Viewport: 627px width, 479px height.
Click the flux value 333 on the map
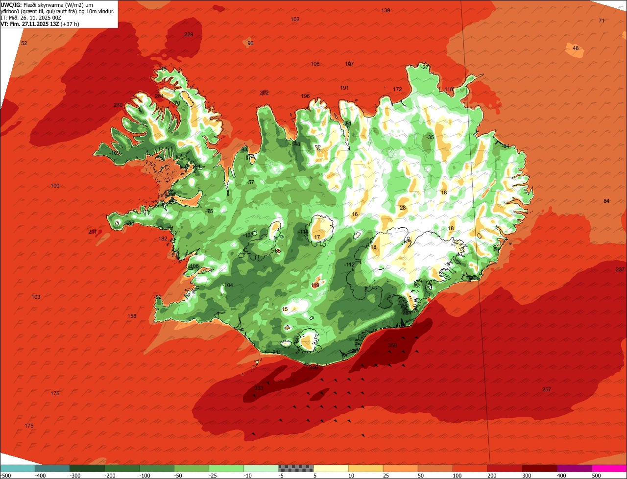pyautogui.click(x=259, y=388)
